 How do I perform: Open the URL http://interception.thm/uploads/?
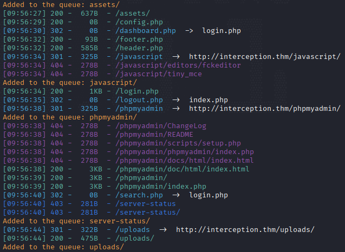(245, 230)
